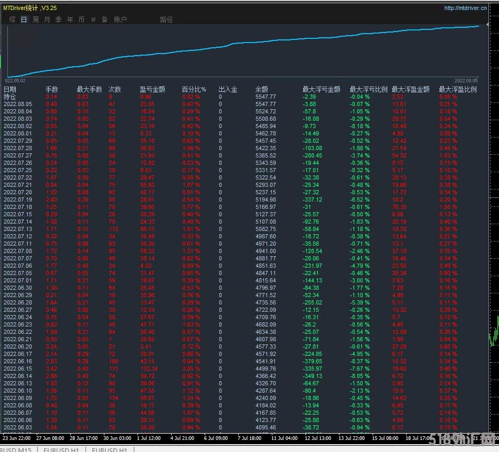Viewport: 499px width, 452px height.
Task: Open the 周 weekly statistics tab
Action: click(x=35, y=19)
